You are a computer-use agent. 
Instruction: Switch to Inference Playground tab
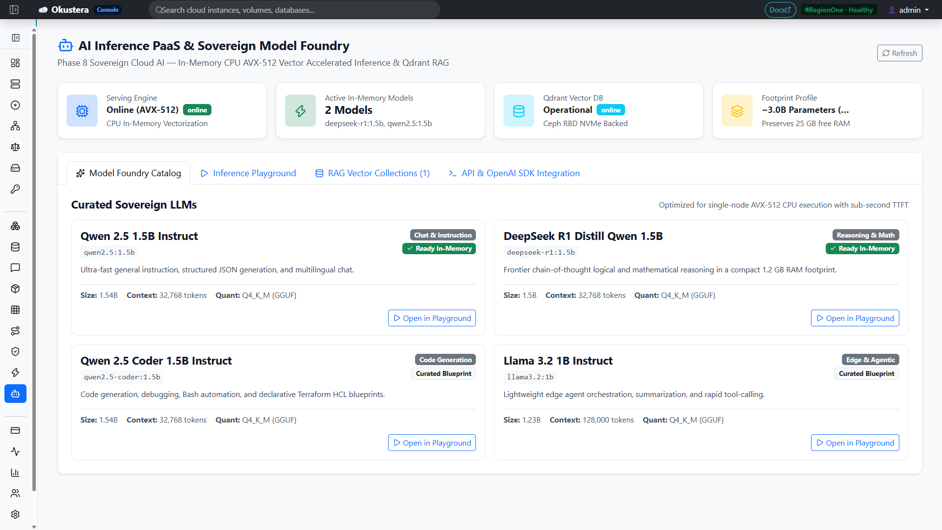point(248,173)
